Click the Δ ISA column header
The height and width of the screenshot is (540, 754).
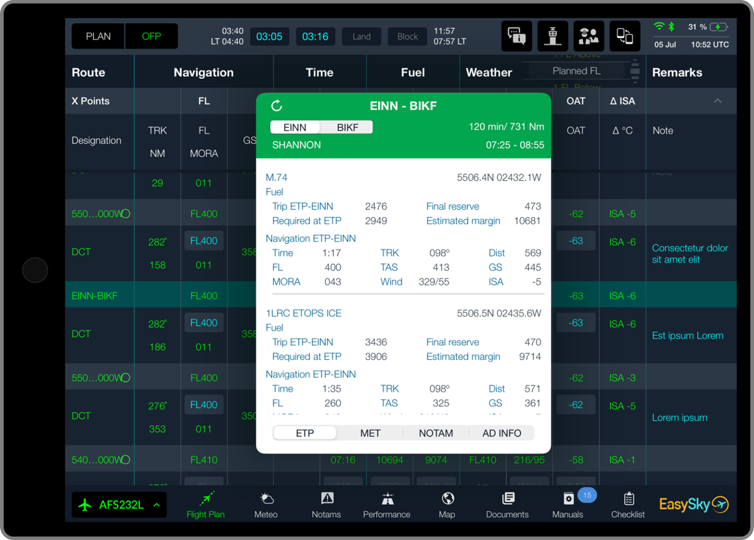622,101
